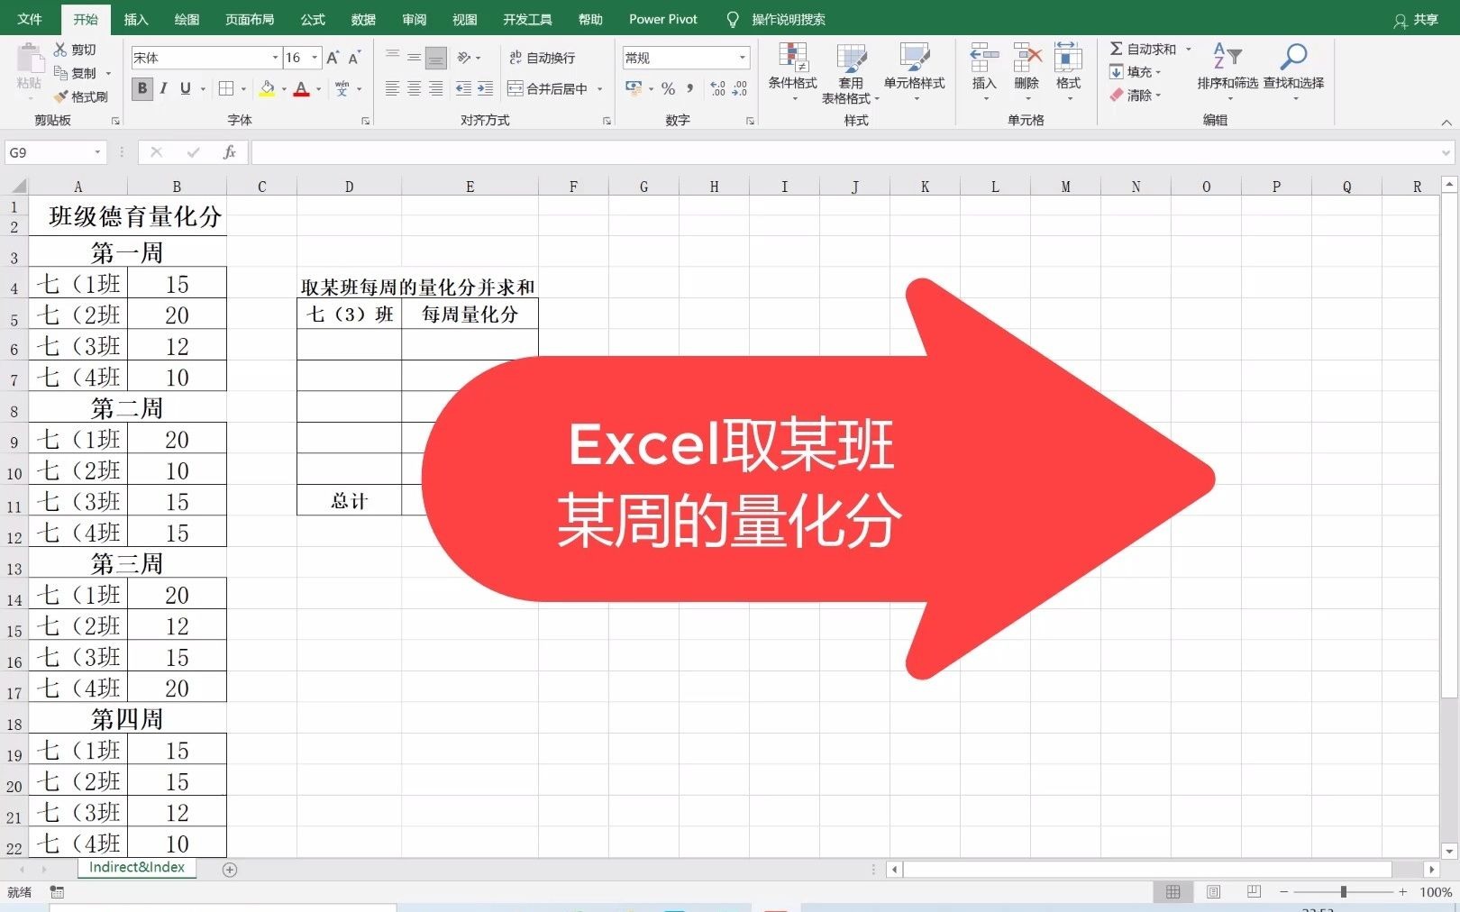Open Fill (填充) options
1460x912 pixels.
click(x=1135, y=72)
